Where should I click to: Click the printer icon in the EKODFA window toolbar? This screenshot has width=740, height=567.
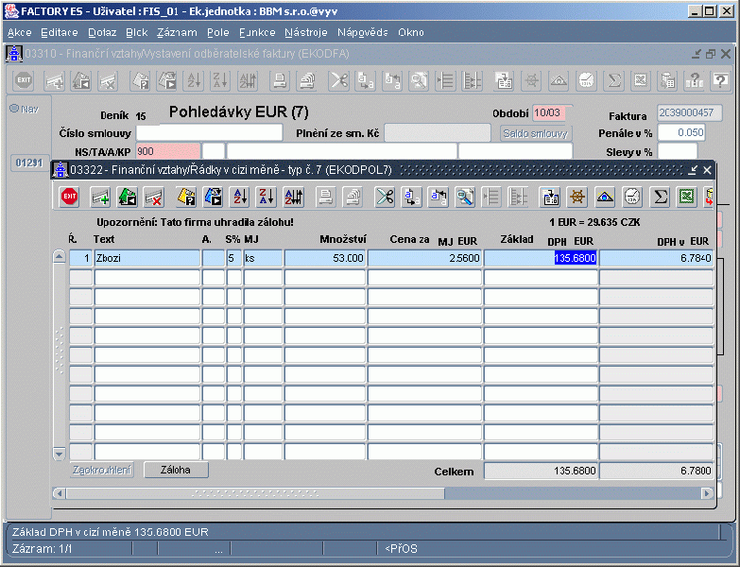[x=280, y=80]
